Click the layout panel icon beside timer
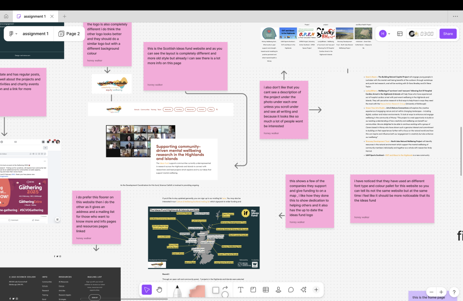Image resolution: width=463 pixels, height=301 pixels. 400,33
